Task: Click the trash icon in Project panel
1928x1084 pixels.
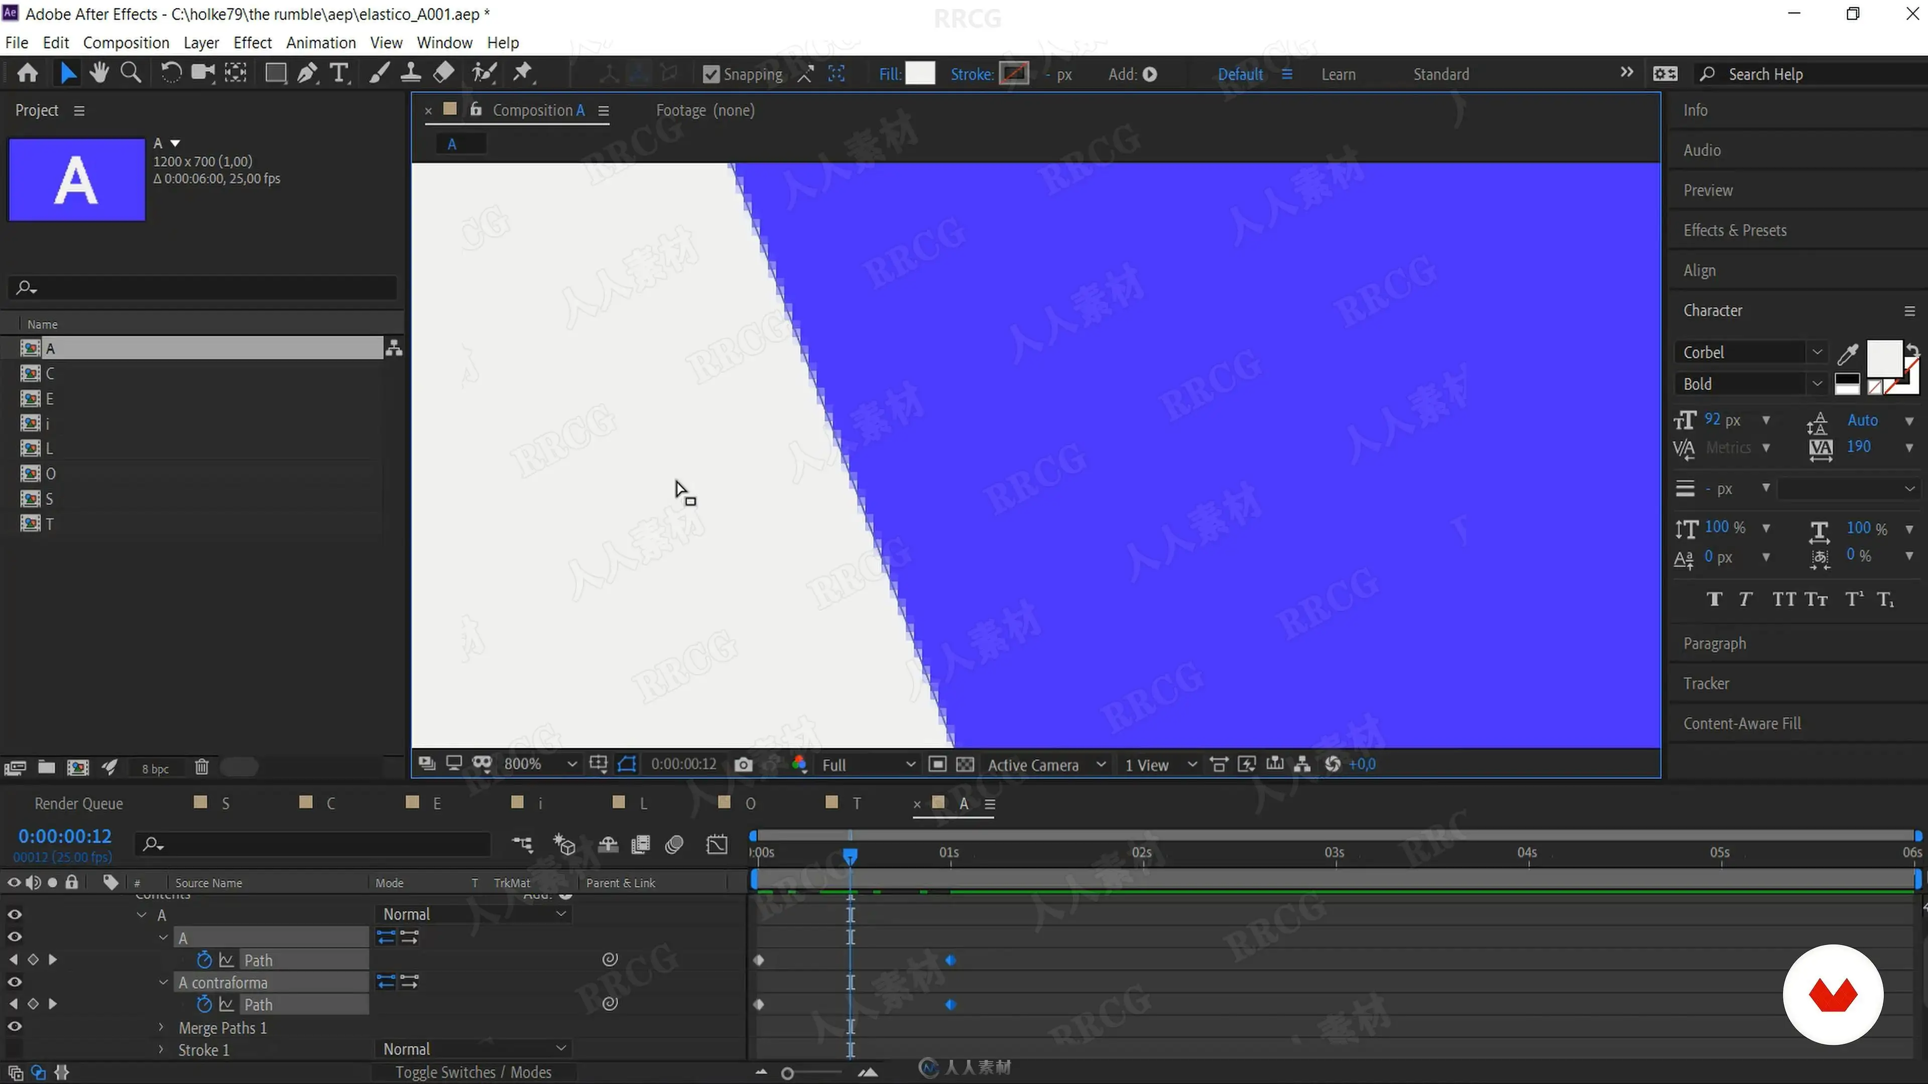Action: (x=201, y=767)
